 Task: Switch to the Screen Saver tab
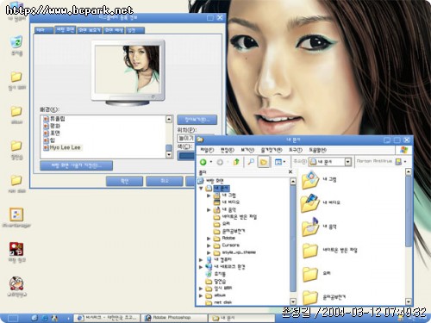click(90, 30)
